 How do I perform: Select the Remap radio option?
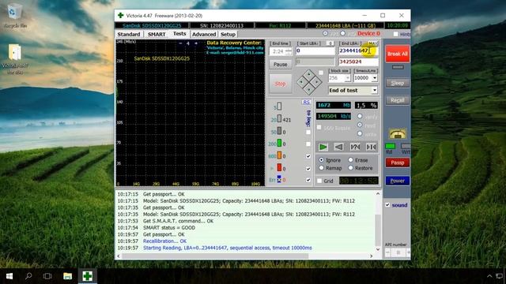322,168
